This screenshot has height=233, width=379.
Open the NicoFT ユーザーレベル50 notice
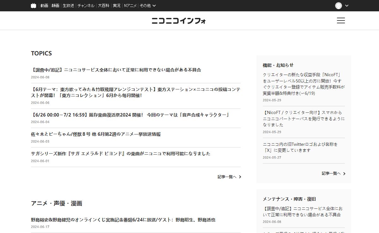coord(304,84)
